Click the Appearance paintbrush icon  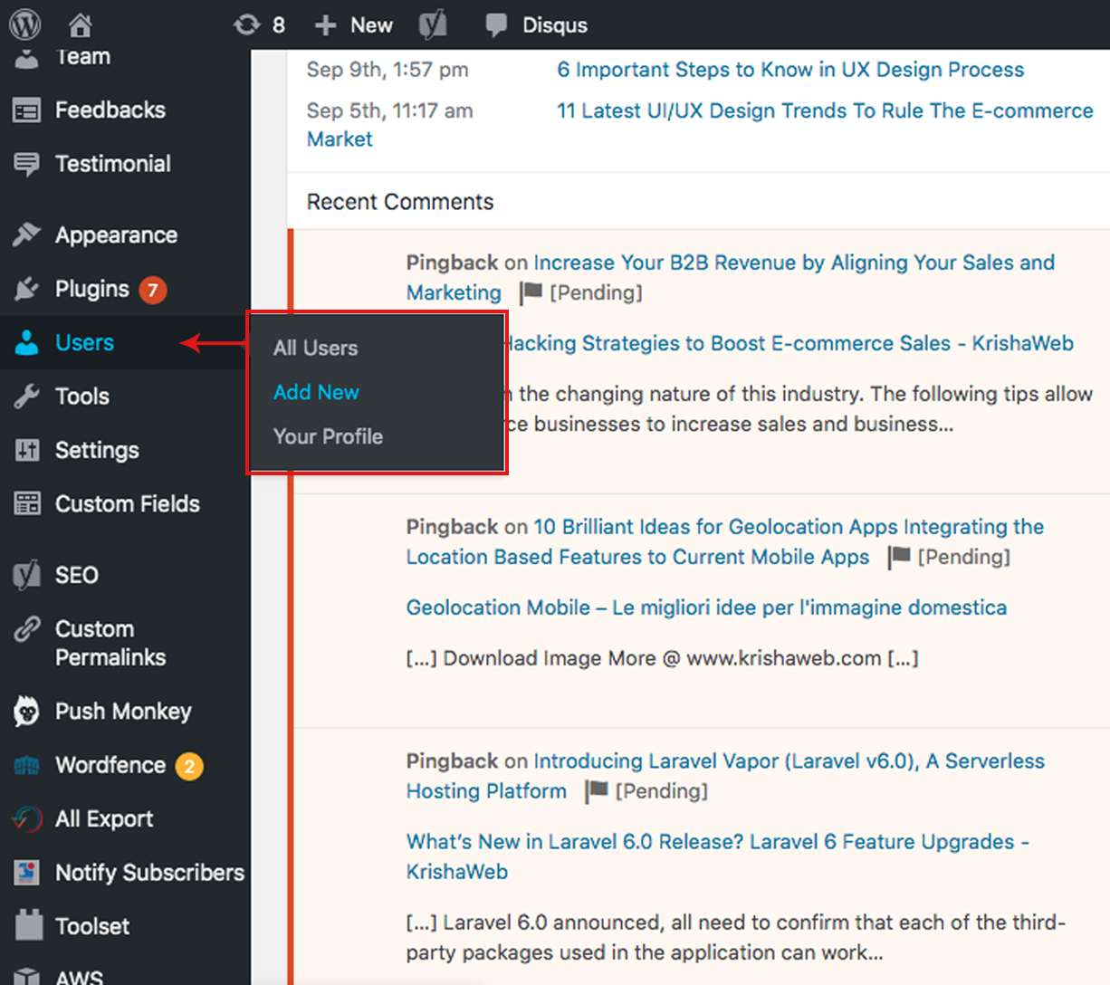click(27, 234)
